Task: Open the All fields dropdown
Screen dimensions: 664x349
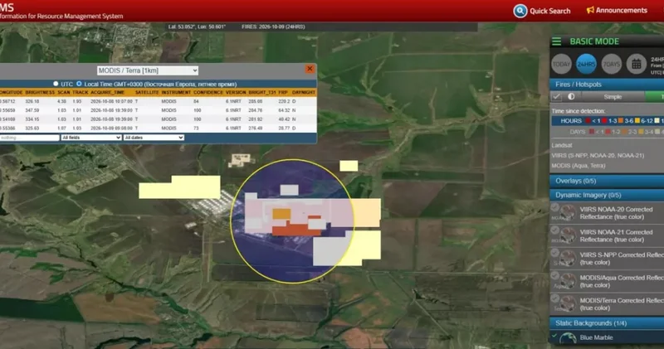Action: tap(91, 138)
